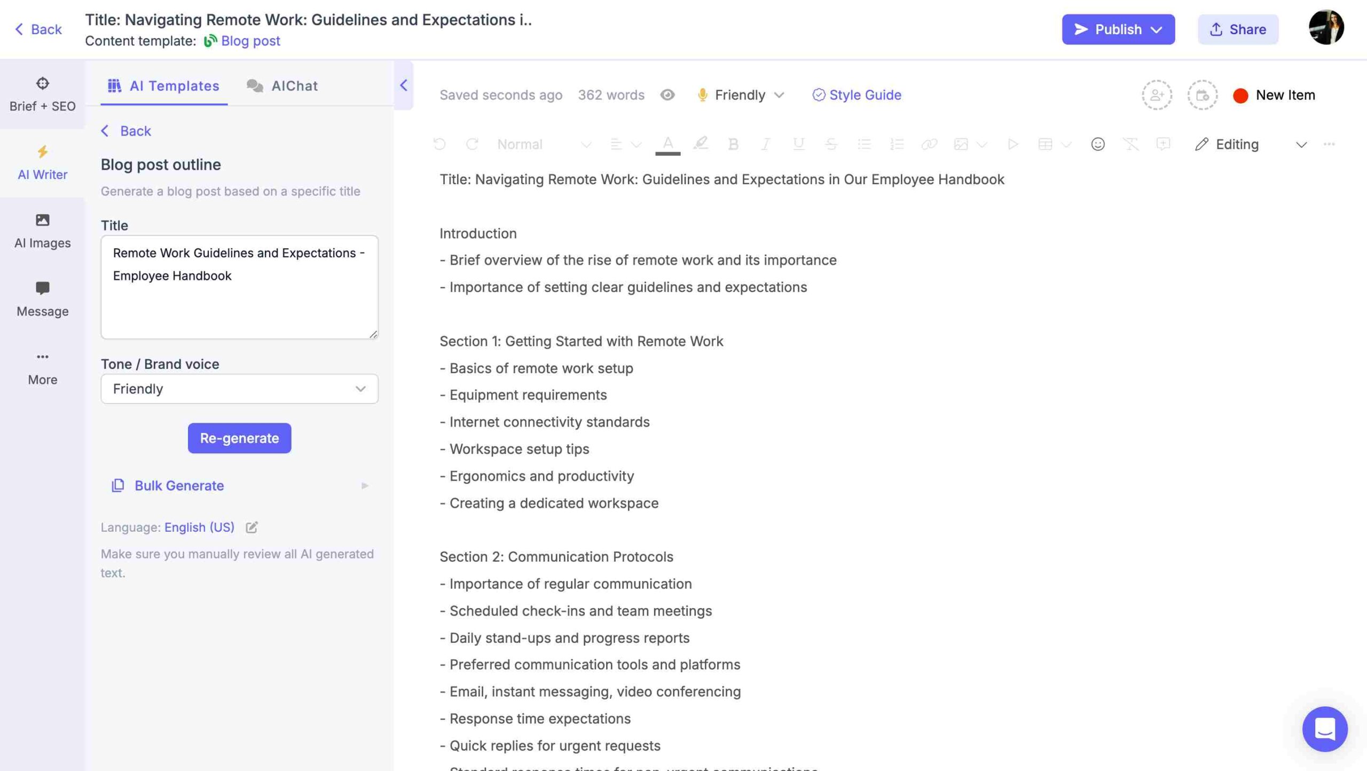
Task: Select the Emoji insertion icon
Action: (1097, 144)
